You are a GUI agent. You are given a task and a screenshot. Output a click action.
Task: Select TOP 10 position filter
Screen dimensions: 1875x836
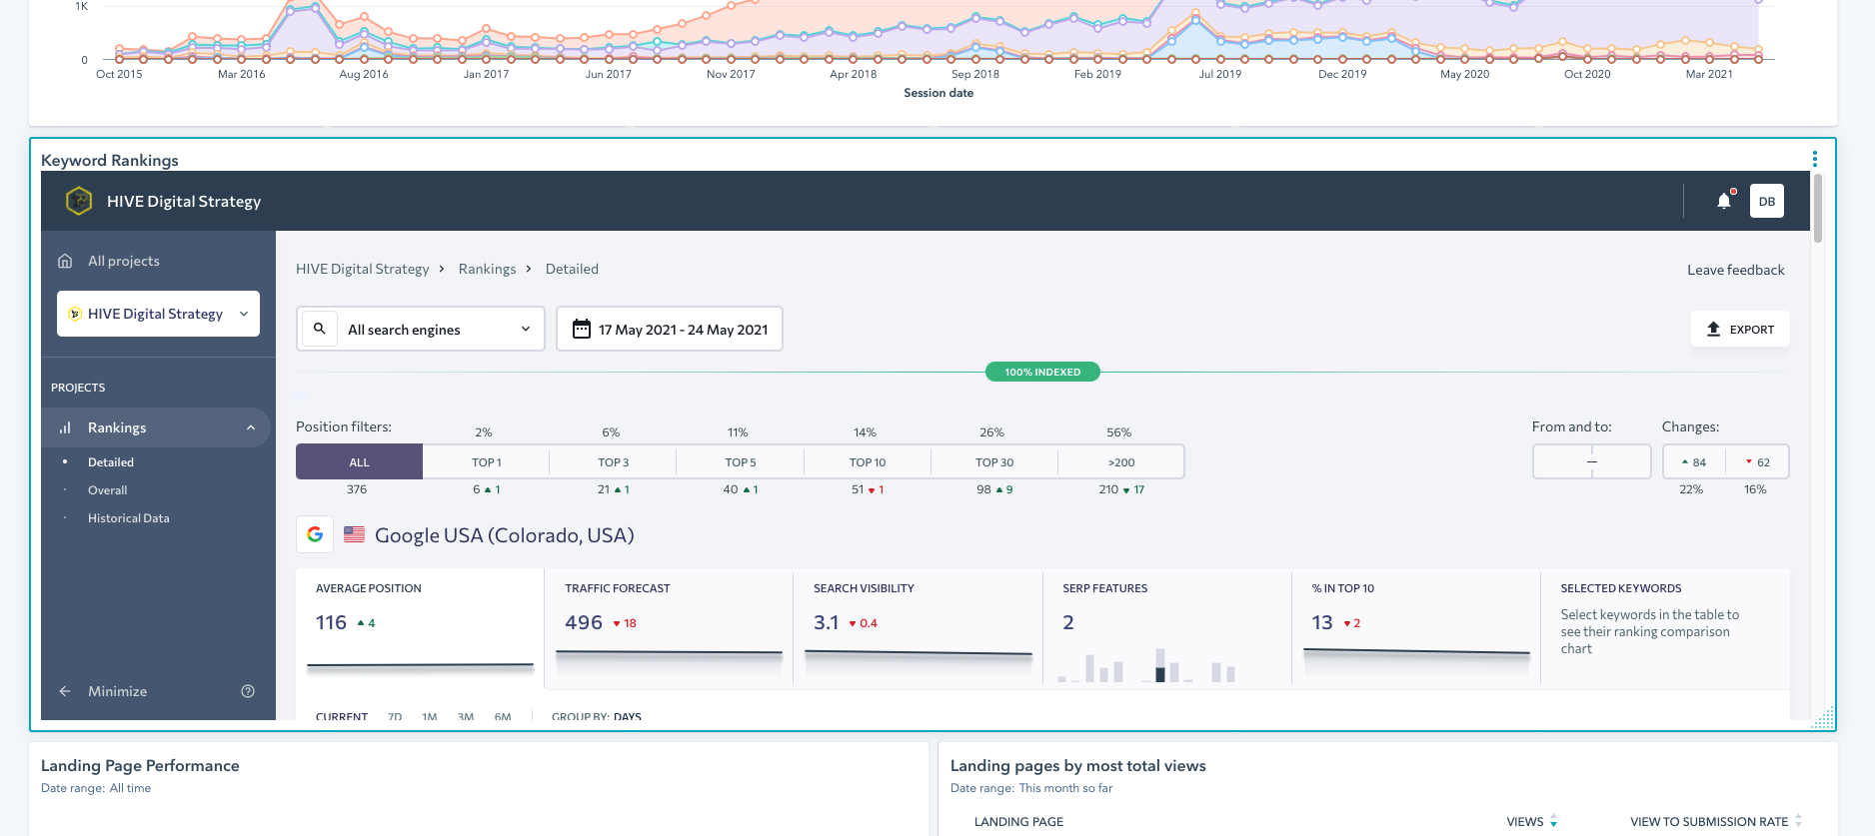868,462
